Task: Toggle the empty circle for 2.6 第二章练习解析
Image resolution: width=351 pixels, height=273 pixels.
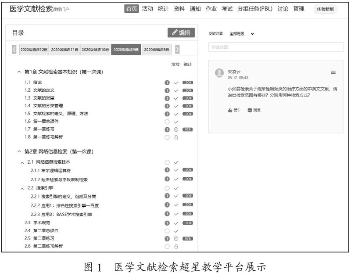Action: click(167, 246)
